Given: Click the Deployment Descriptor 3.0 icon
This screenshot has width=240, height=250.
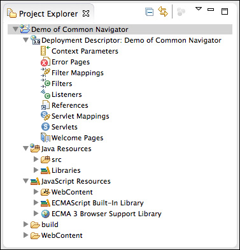Looking at the screenshot, I should (35, 40).
